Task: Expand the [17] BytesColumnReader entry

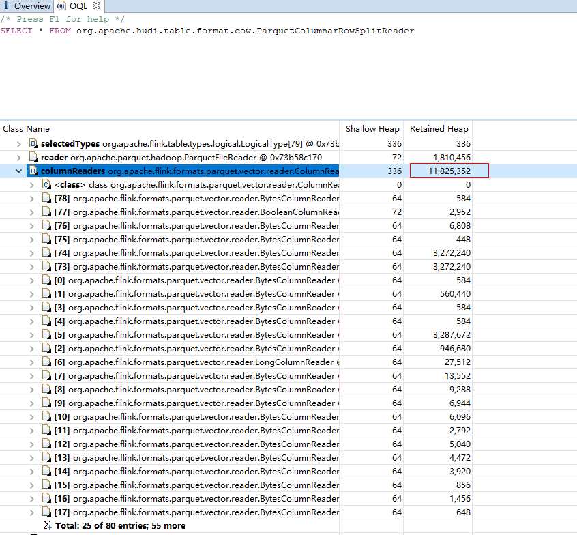Action: 32,512
